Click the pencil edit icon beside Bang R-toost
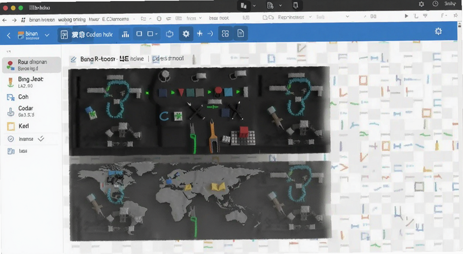463x254 pixels. tap(74, 59)
